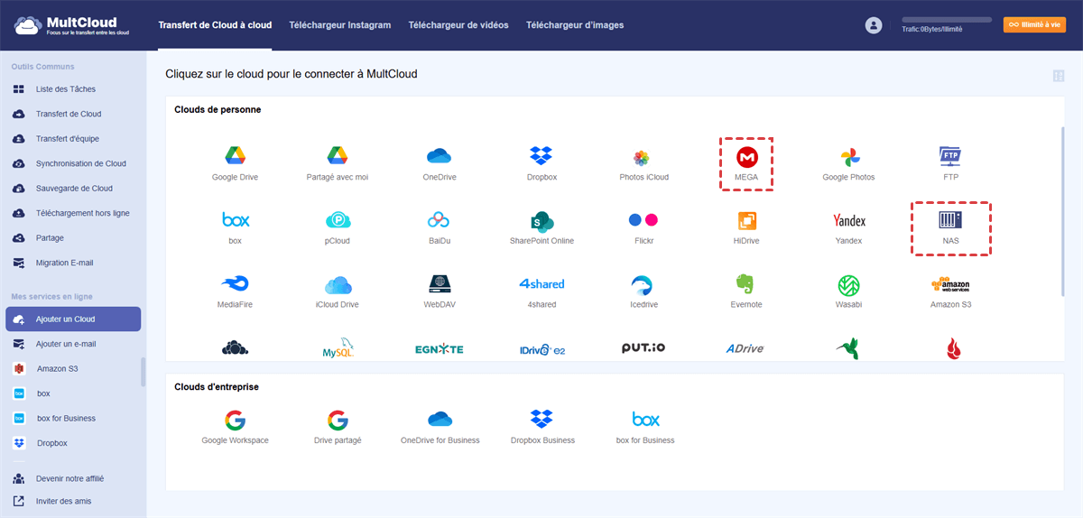
Task: Toggle the cloud list view layout icon
Action: click(x=1059, y=76)
